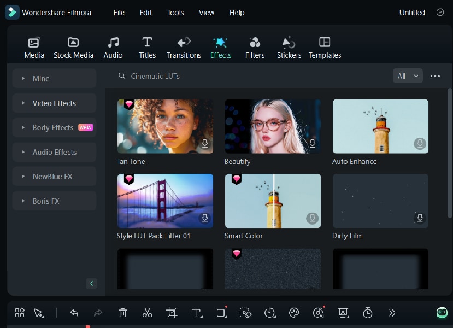Open the three-dot more options menu
The width and height of the screenshot is (453, 328).
click(435, 77)
